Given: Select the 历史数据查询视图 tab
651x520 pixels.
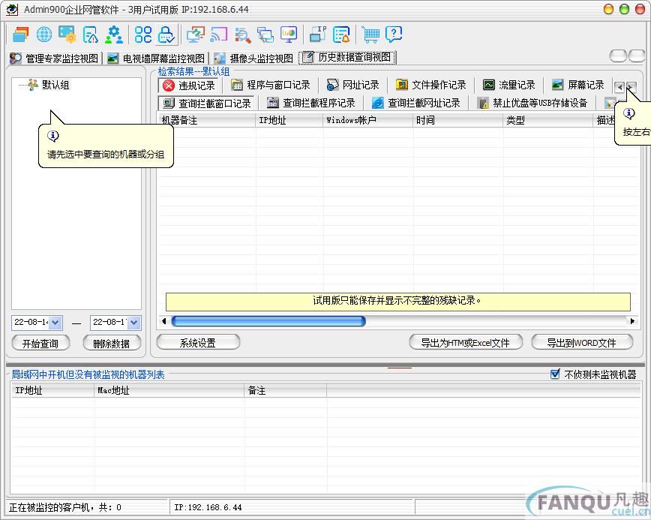Looking at the screenshot, I should point(347,57).
